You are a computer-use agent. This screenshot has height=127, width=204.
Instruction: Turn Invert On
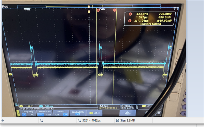[x=57, y=115]
